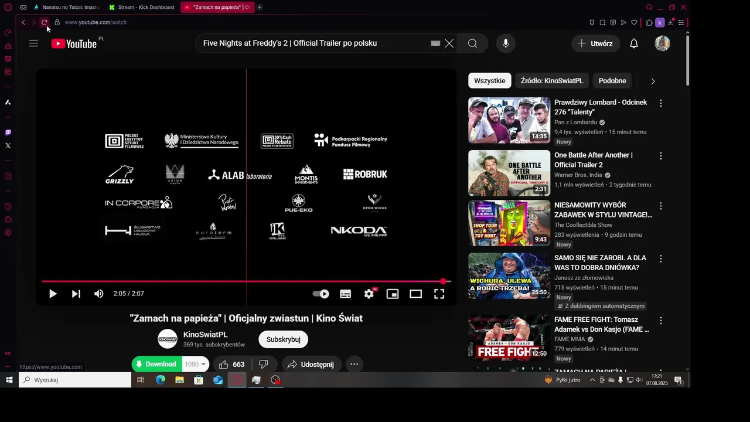Launch Microsoft Edge from the taskbar
750x422 pixels.
click(x=160, y=380)
